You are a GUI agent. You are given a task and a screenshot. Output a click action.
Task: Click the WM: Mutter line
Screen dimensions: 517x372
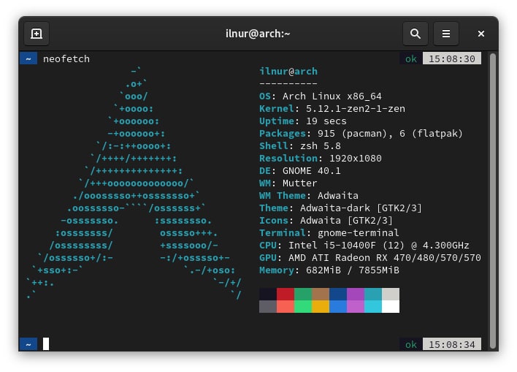[x=288, y=183]
